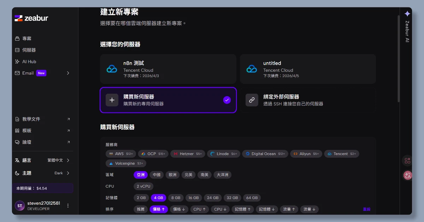Image resolution: width=424 pixels, height=222 pixels.
Task: Click the plus icon on 購買新伺服器 card
Action: click(x=112, y=100)
